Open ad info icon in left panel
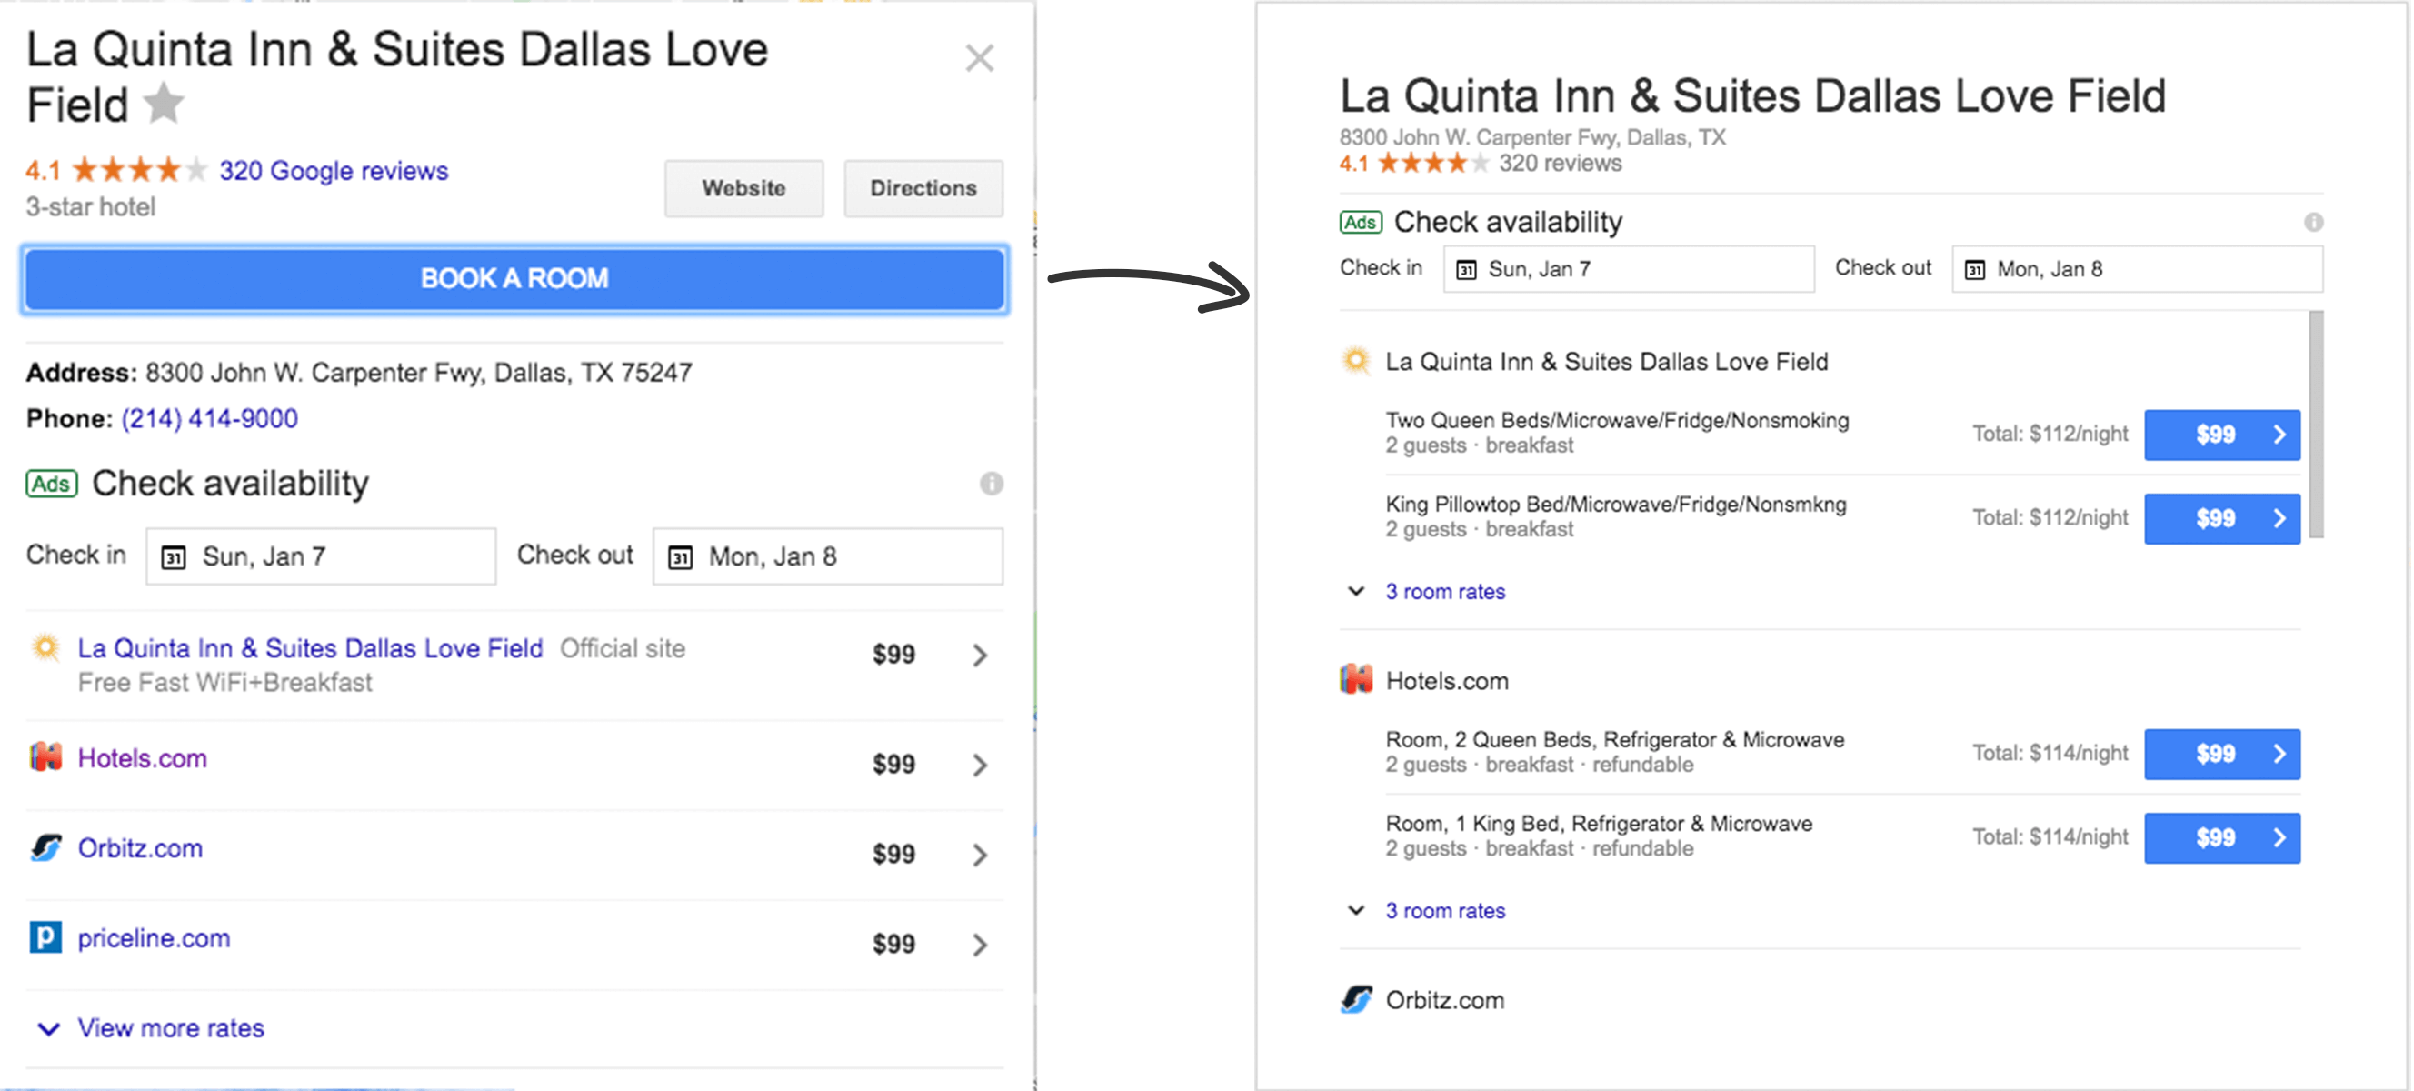 tap(992, 484)
